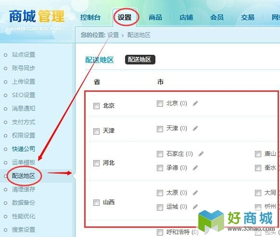Click the 省 column header
The image size is (280, 237).
(97, 82)
